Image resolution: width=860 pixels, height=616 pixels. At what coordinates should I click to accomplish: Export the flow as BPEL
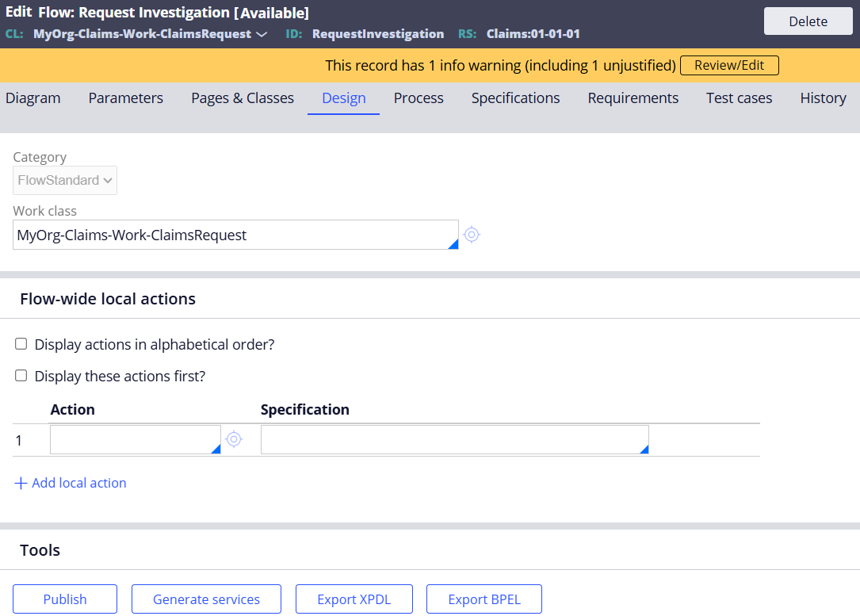pos(484,599)
